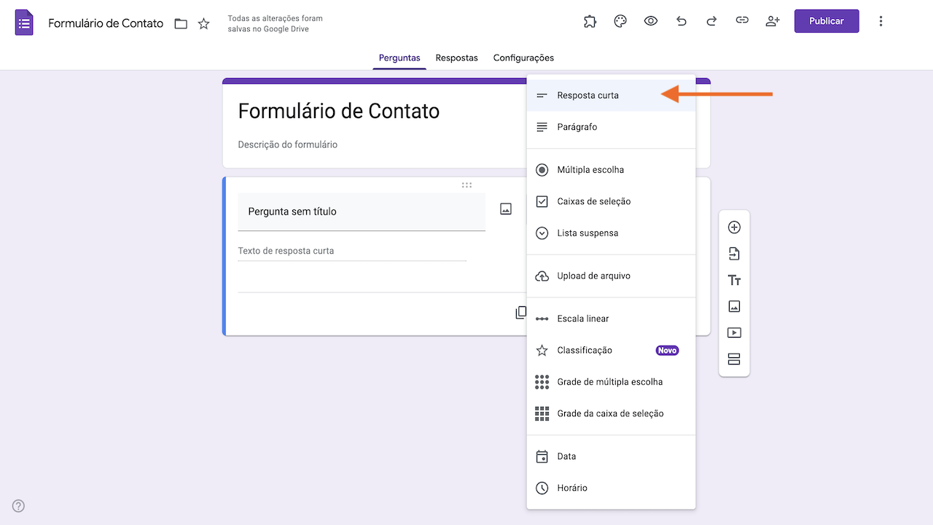Preview the form with eye icon
Viewport: 933px width, 525px height.
[651, 21]
